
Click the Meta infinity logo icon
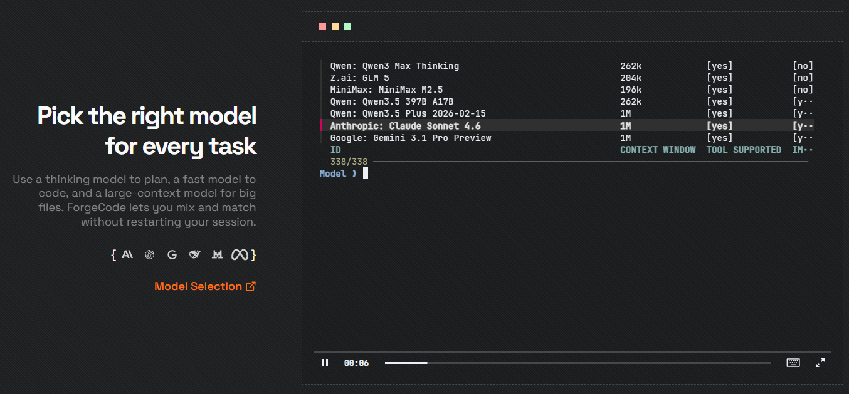pyautogui.click(x=240, y=254)
